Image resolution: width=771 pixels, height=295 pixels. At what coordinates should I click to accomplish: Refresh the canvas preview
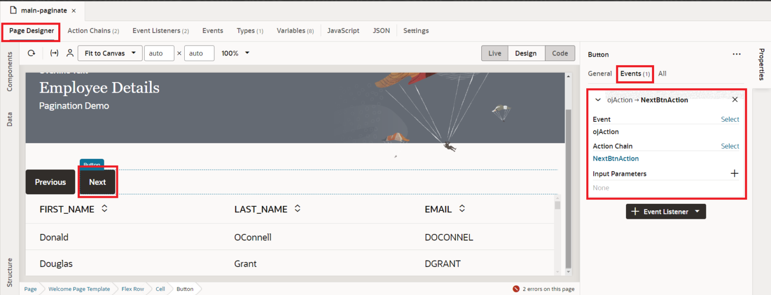click(31, 53)
